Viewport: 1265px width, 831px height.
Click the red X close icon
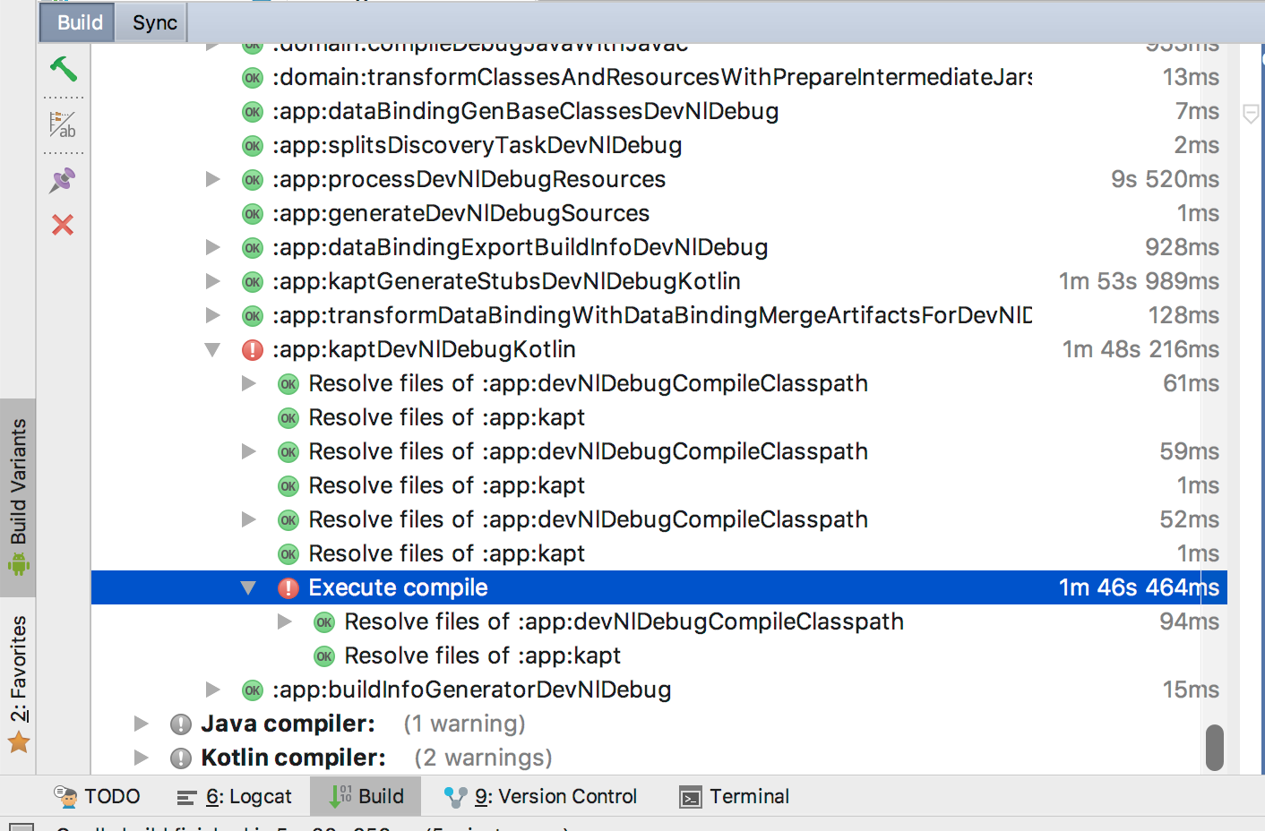click(x=63, y=225)
